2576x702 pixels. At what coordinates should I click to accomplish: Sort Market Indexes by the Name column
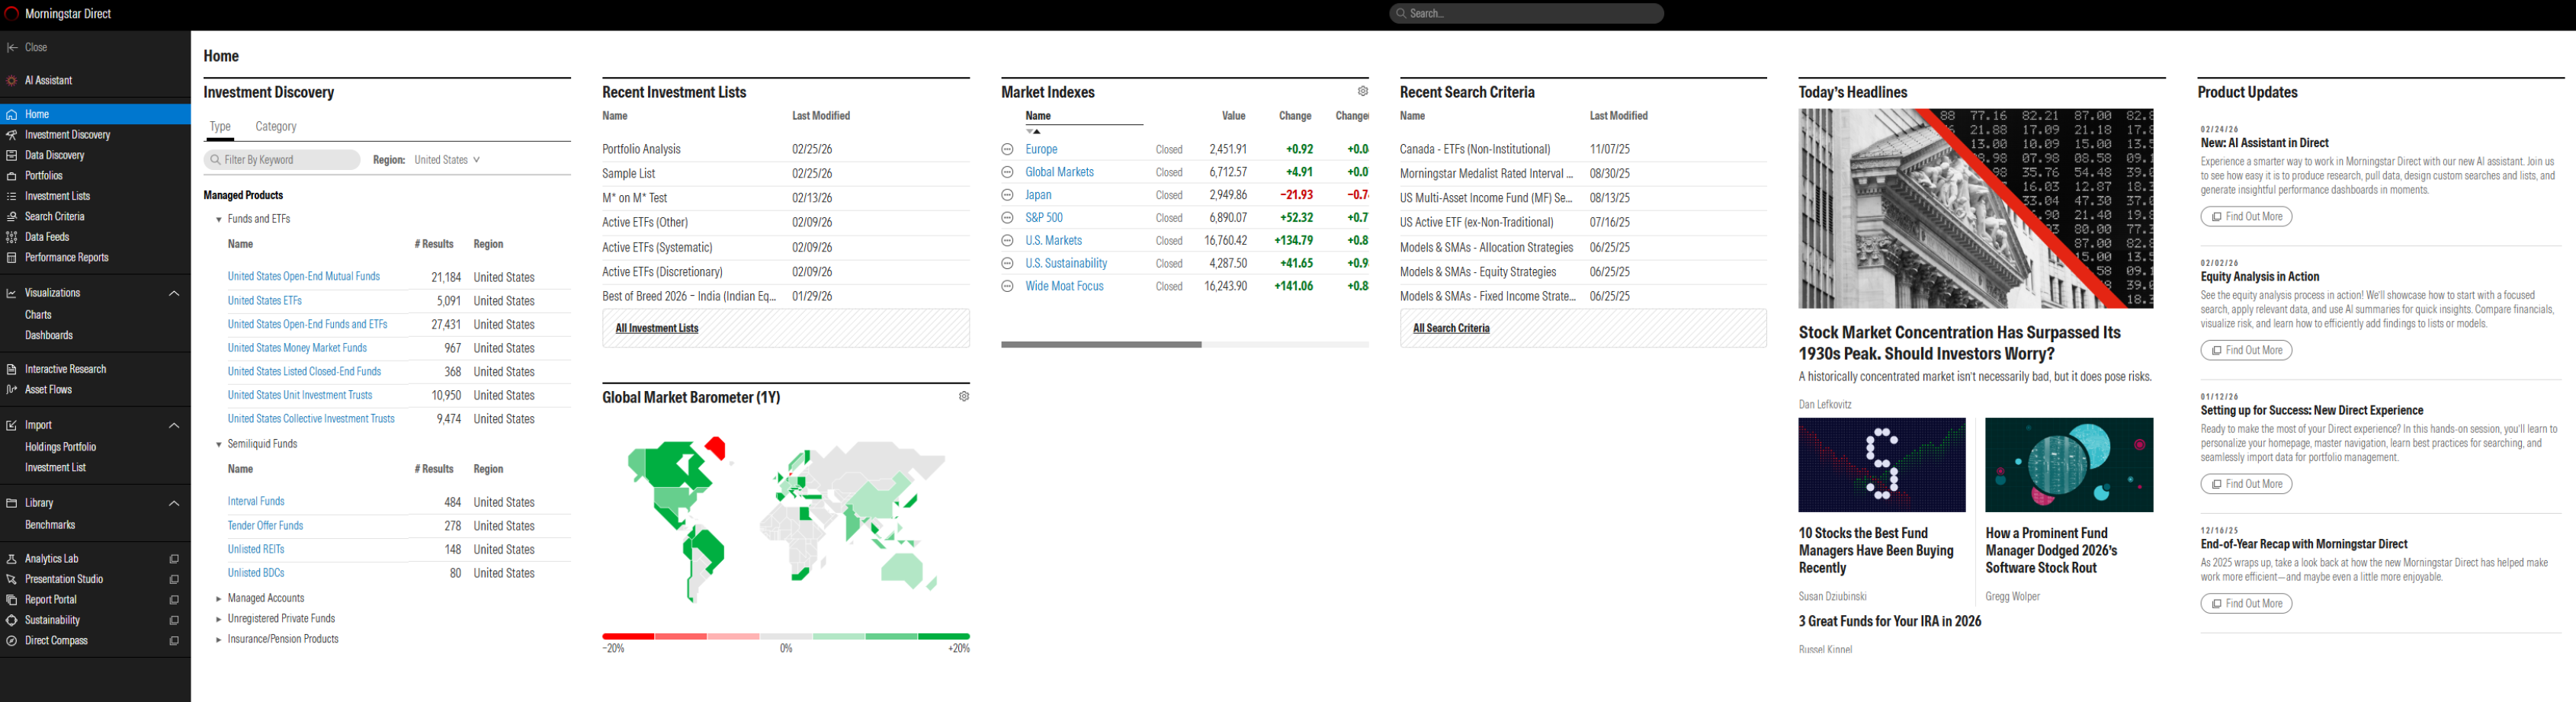1038,116
